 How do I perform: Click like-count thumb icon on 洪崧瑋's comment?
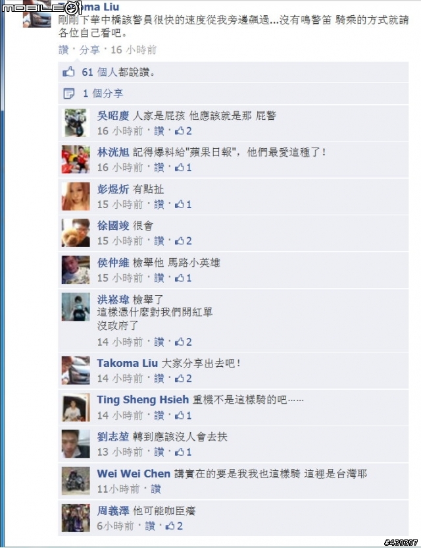(x=180, y=342)
